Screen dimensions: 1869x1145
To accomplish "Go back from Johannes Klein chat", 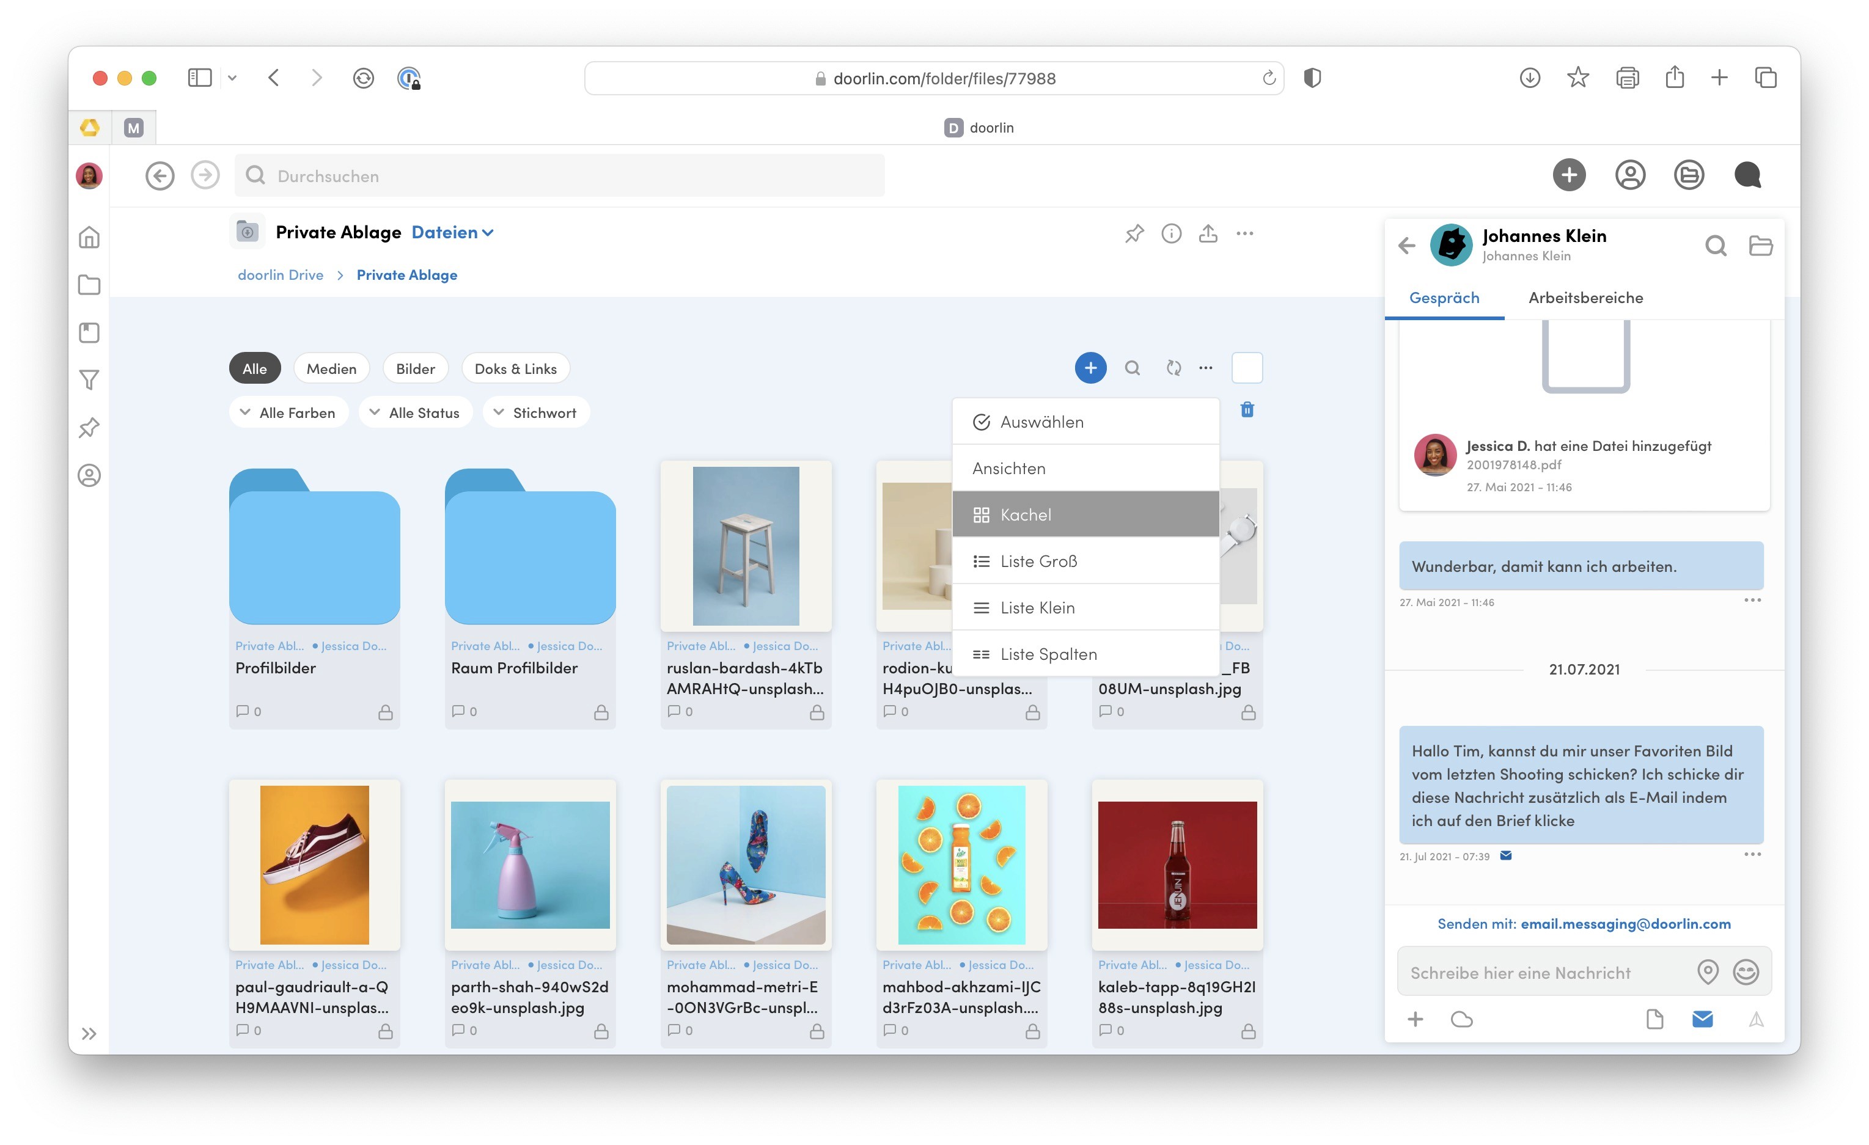I will (x=1406, y=245).
